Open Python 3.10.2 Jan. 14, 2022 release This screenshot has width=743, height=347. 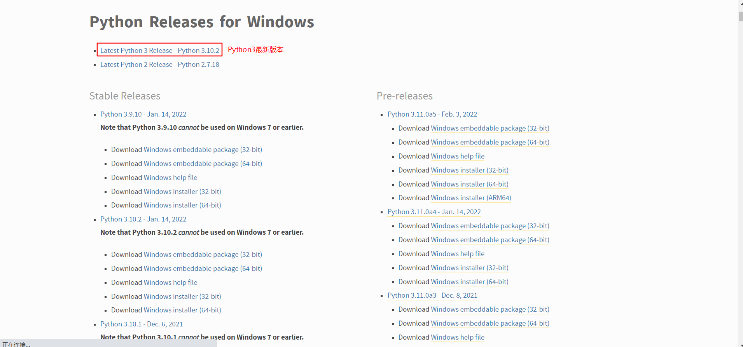(143, 219)
